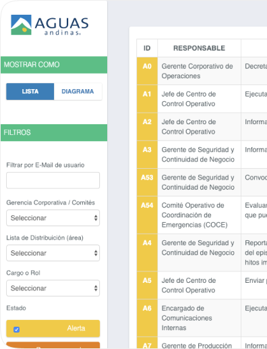Click Gerente de Seguridad cell in A4 row
This screenshot has height=349, width=267.
coord(199,252)
